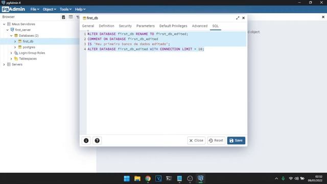Open the help question mark button in dialog
The width and height of the screenshot is (327, 184).
tap(97, 141)
